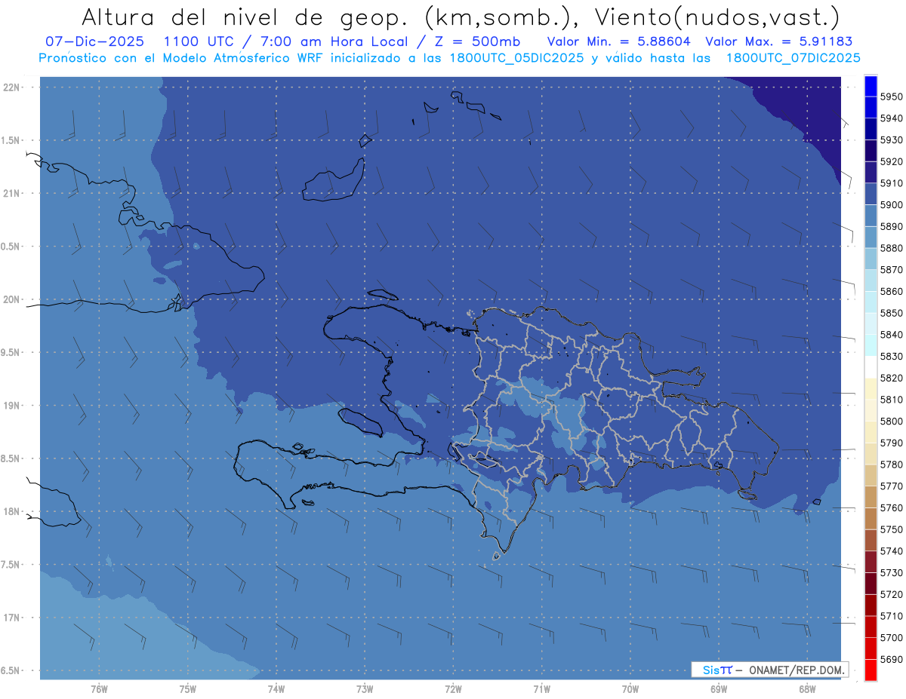Select the 'Valor Max. = 5.91183' text

coord(779,42)
